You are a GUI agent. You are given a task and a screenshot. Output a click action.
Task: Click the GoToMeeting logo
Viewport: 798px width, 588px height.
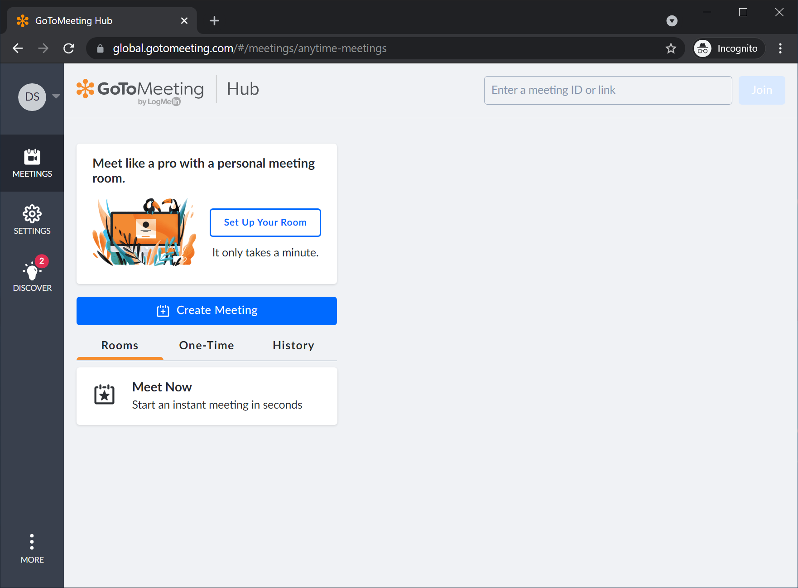140,91
